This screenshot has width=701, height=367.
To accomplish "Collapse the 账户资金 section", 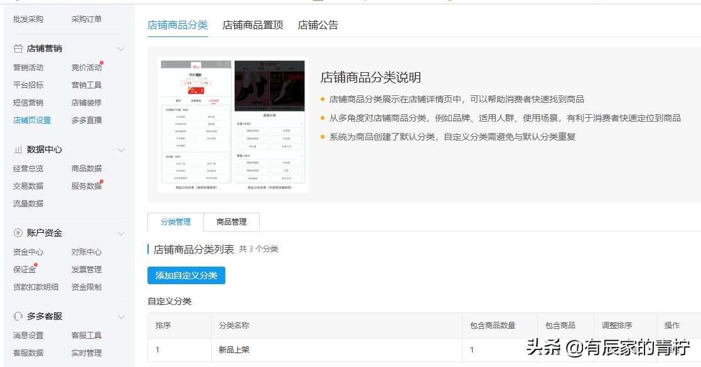I will (x=121, y=233).
